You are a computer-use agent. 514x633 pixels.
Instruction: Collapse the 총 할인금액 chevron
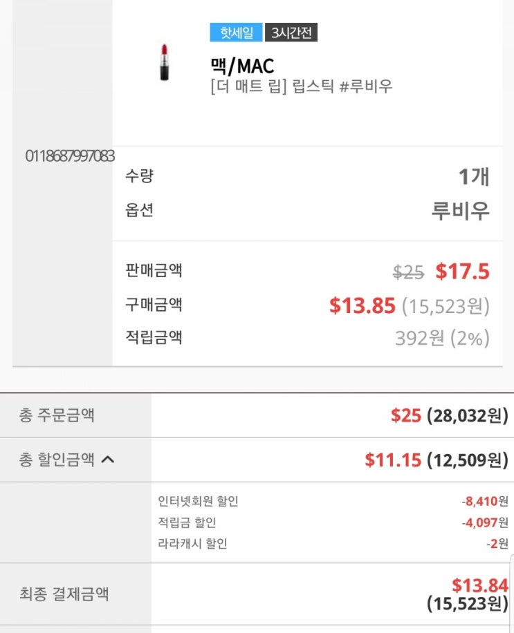tap(107, 460)
